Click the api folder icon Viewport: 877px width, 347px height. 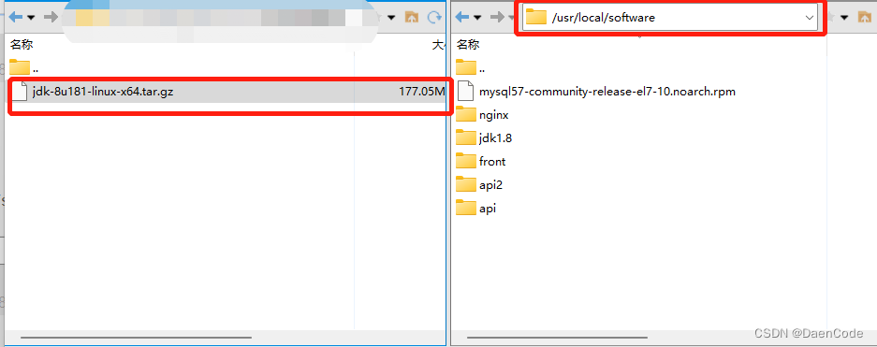[x=465, y=209]
